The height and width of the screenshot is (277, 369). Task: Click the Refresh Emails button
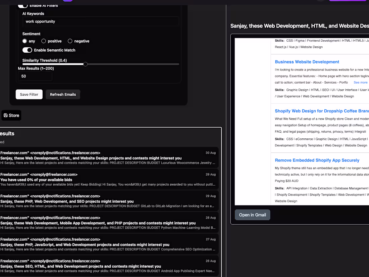click(x=63, y=94)
